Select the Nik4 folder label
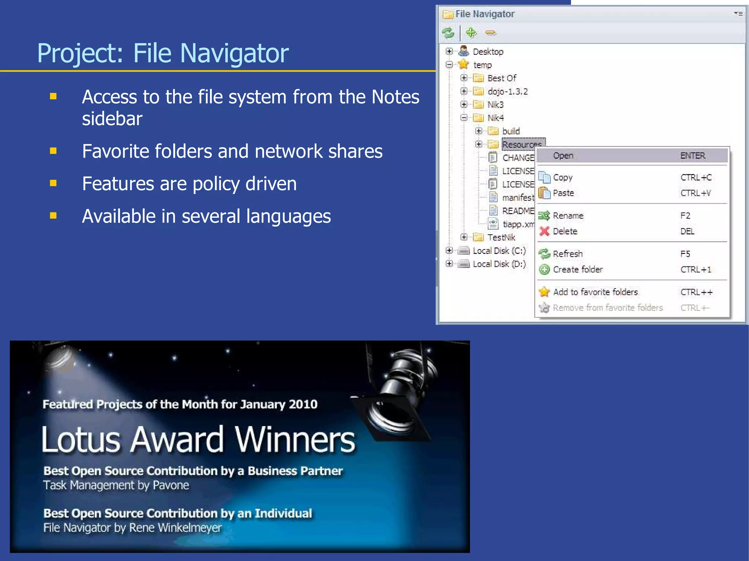 (496, 118)
